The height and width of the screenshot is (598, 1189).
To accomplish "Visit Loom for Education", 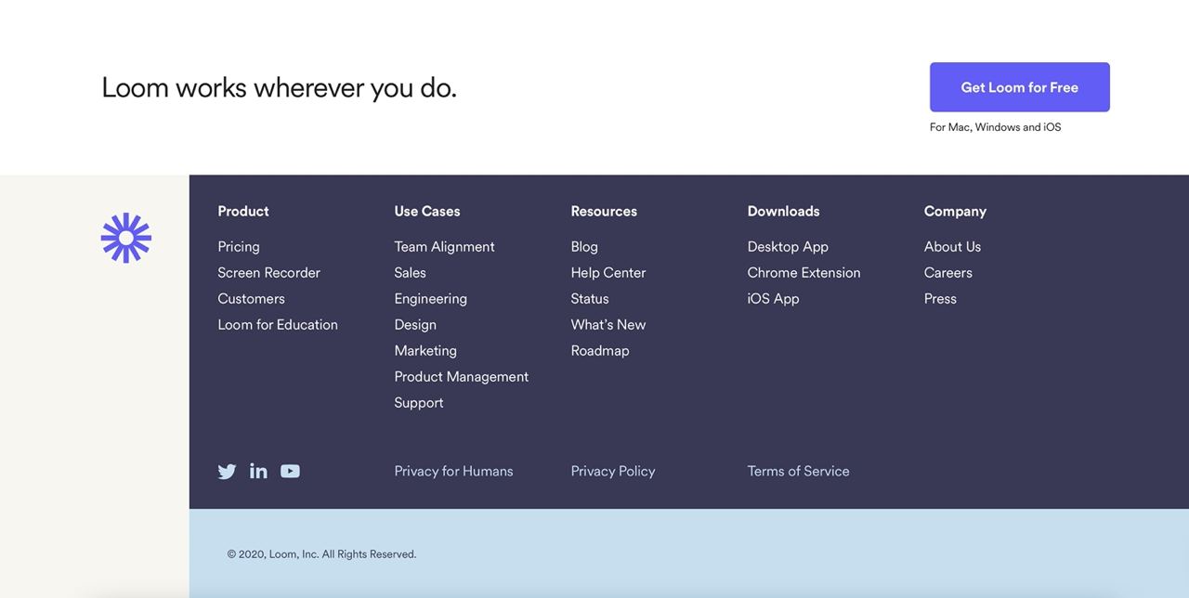I will (278, 324).
